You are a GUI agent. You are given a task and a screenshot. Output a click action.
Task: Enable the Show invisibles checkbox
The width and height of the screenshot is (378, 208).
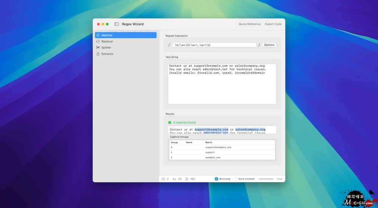236,179
